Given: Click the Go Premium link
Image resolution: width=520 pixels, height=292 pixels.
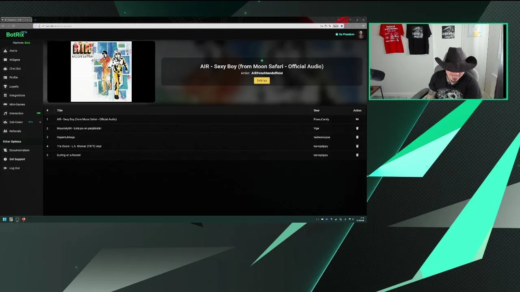Looking at the screenshot, I should [345, 34].
